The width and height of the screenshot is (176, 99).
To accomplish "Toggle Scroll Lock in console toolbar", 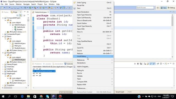I will coord(148,64).
